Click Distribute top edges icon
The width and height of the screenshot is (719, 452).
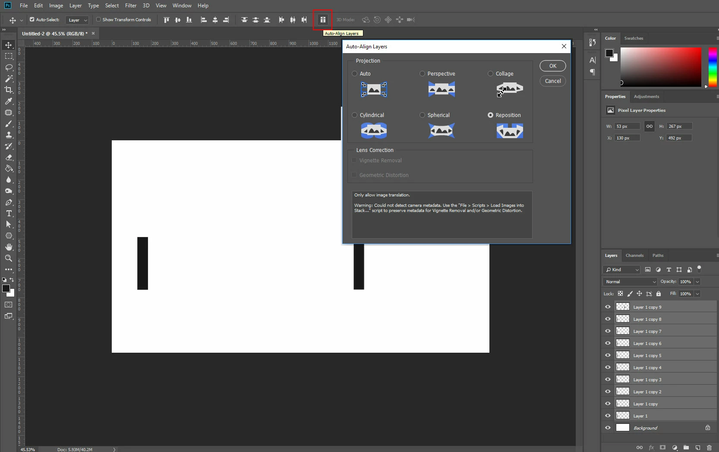click(244, 19)
